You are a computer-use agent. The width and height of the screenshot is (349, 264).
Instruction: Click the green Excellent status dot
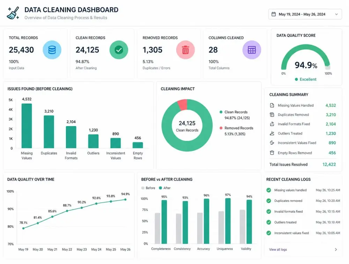tap(296, 79)
